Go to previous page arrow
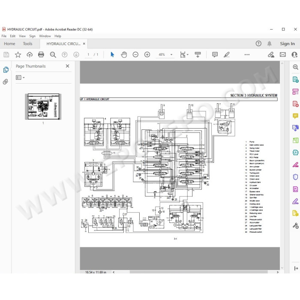 [x=64, y=55]
